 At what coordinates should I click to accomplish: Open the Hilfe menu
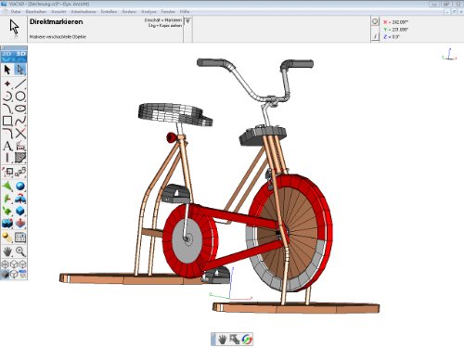(185, 11)
